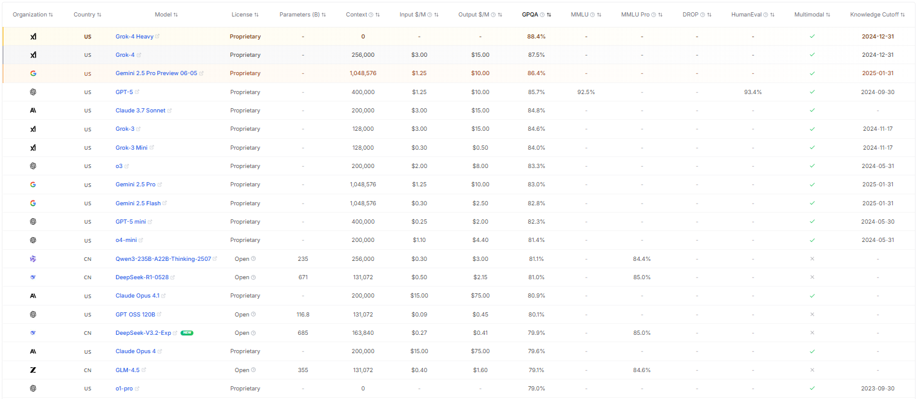Click the Multimodal column header
918x399 pixels.
[809, 15]
